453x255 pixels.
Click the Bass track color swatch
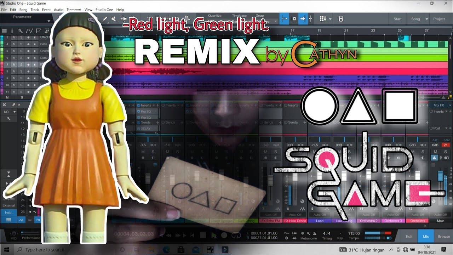coord(2,44)
